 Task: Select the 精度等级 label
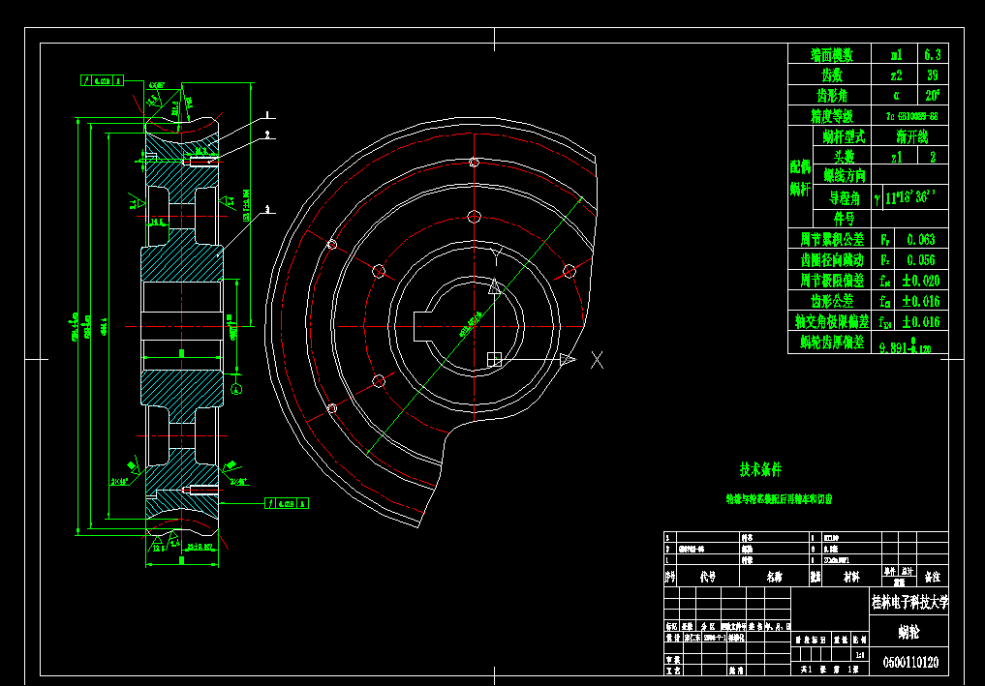point(831,116)
